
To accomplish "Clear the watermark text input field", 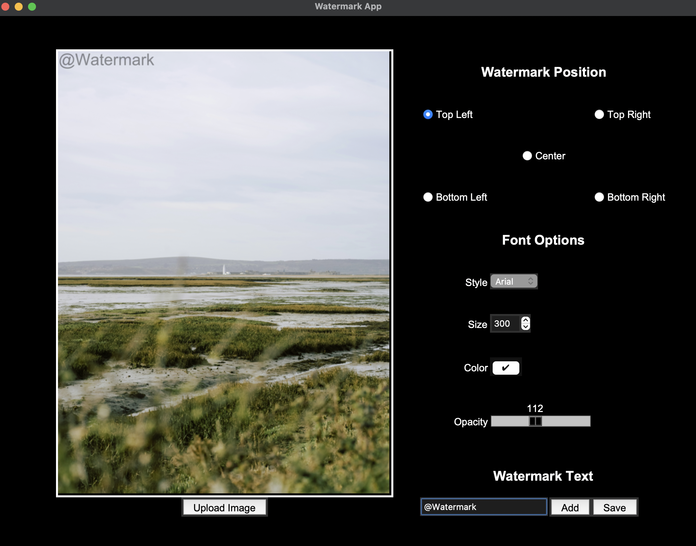I will point(483,506).
